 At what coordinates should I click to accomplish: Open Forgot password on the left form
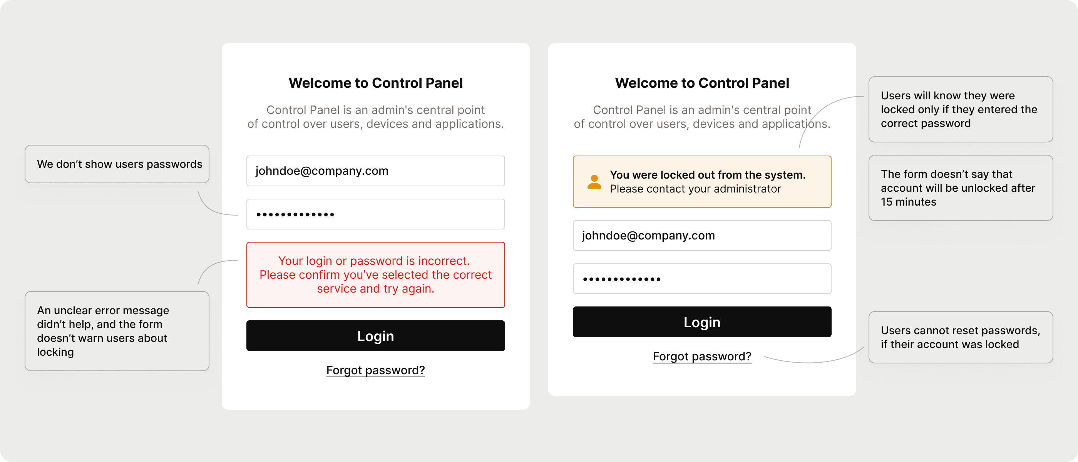tap(375, 370)
